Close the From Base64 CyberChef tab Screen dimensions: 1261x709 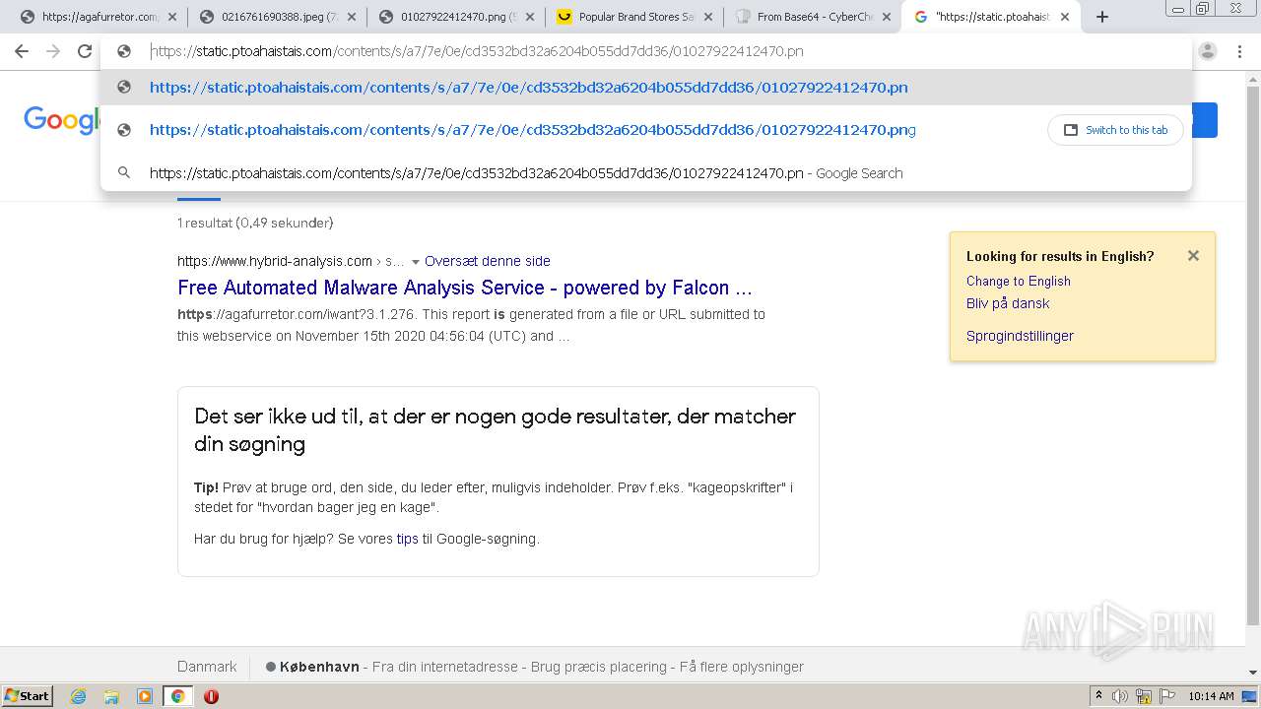click(887, 17)
